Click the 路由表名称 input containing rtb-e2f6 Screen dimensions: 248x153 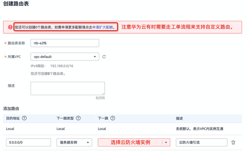click(65, 43)
